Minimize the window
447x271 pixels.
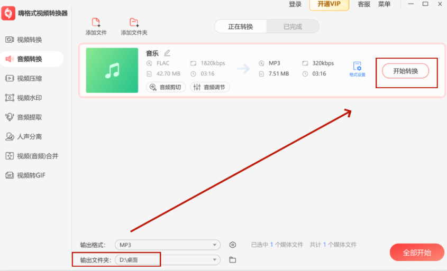click(411, 4)
